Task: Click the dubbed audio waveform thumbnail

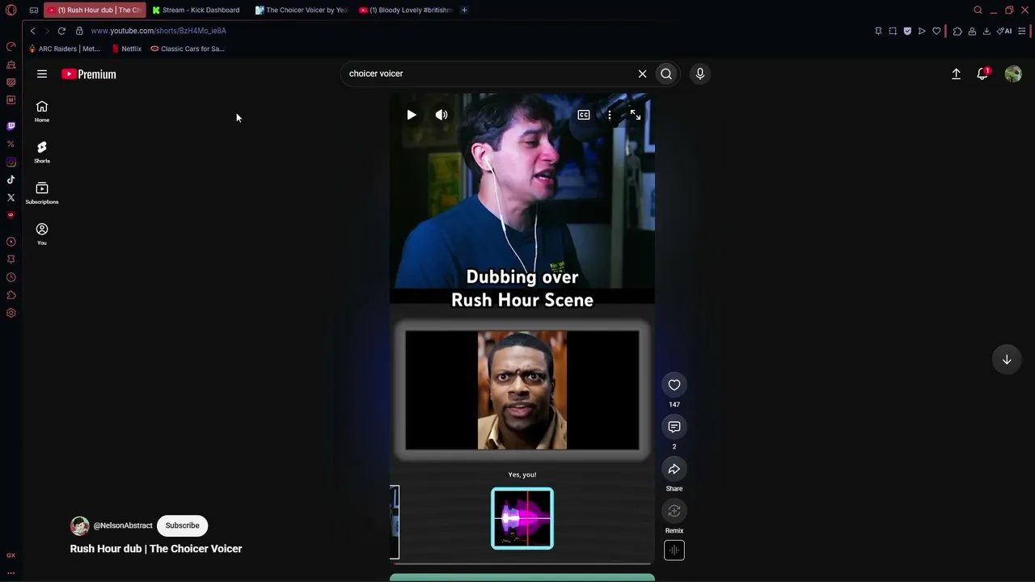Action: 522,518
